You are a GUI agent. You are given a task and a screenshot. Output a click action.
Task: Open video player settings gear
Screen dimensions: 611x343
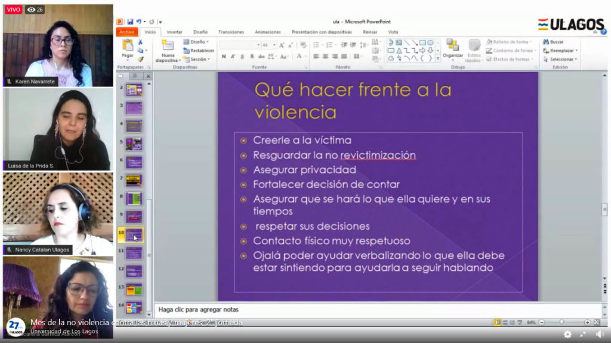(567, 334)
